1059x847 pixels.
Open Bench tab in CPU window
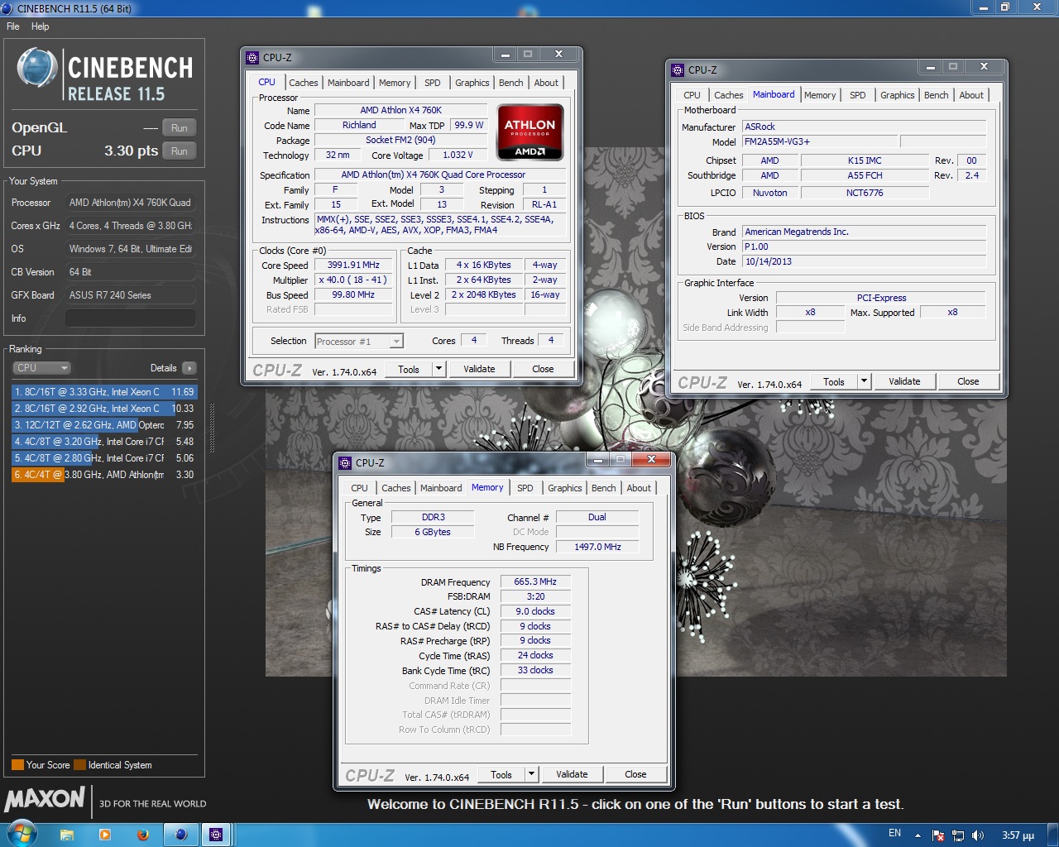click(511, 83)
